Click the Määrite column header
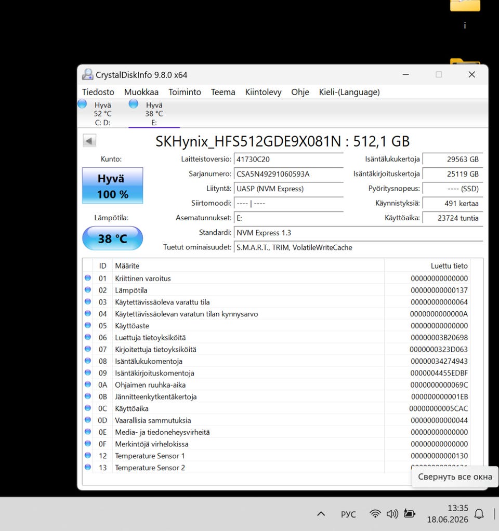Image resolution: width=499 pixels, height=531 pixels. [248, 266]
